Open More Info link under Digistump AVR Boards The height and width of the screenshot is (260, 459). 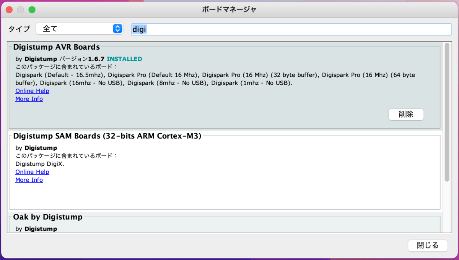tap(29, 99)
